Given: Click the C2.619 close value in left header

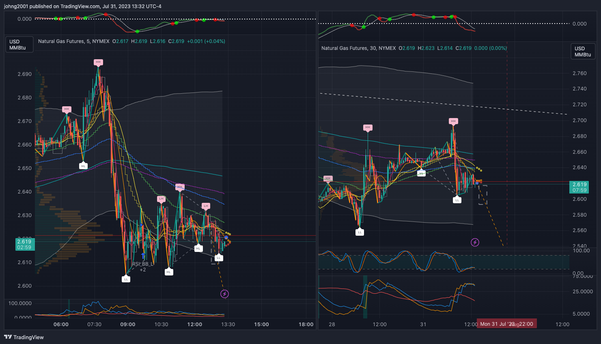Looking at the screenshot, I should [x=176, y=41].
